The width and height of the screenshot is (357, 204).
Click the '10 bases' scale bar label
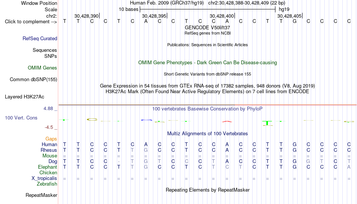pyautogui.click(x=129, y=9)
